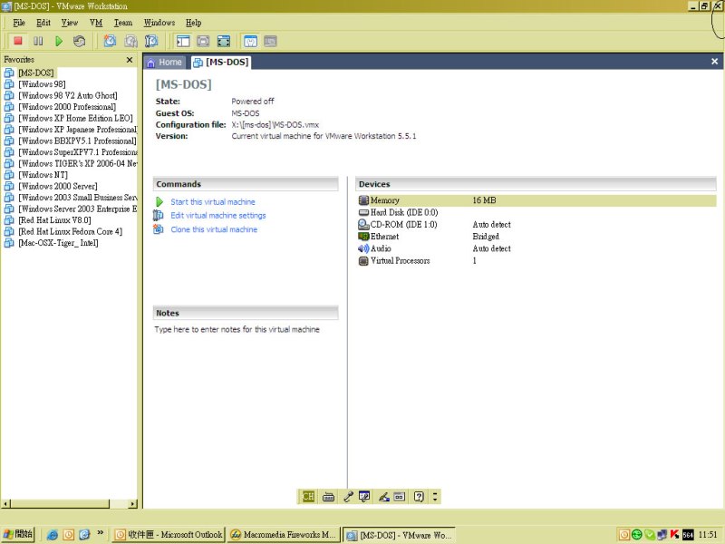Image resolution: width=725 pixels, height=544 pixels.
Task: Close the Favorites panel
Action: pos(130,60)
